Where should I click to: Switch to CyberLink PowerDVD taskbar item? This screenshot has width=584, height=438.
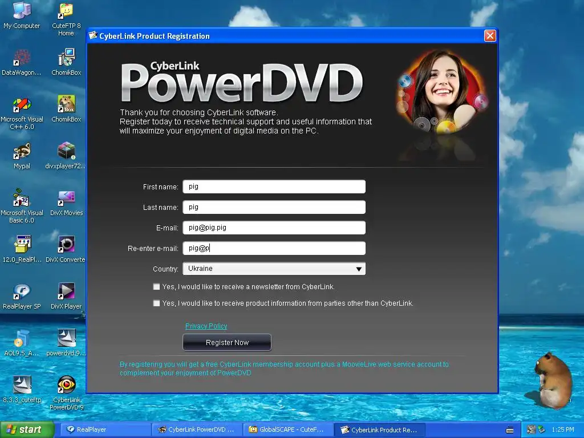(197, 430)
